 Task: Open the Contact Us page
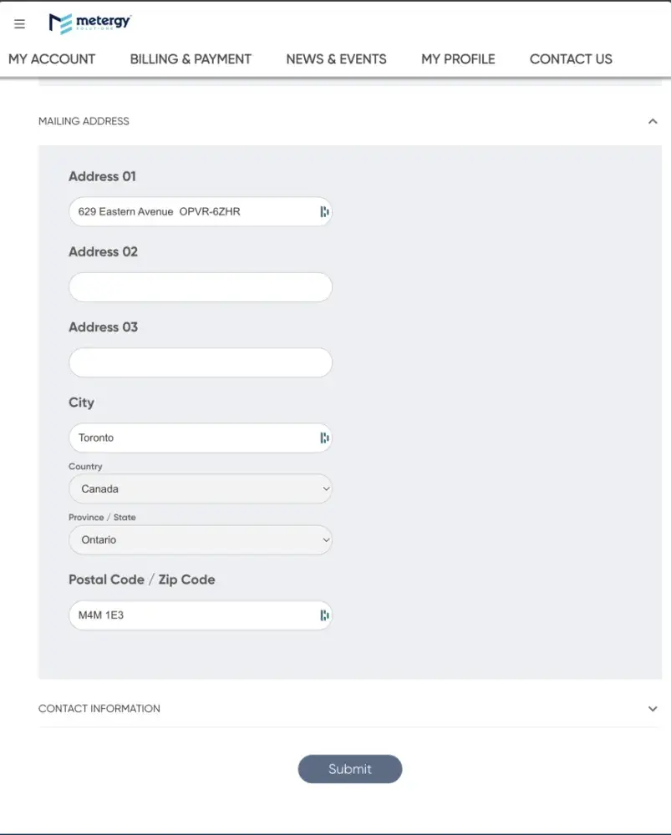pyautogui.click(x=571, y=59)
